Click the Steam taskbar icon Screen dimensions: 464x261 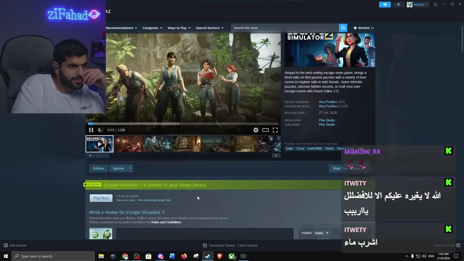tap(208, 256)
